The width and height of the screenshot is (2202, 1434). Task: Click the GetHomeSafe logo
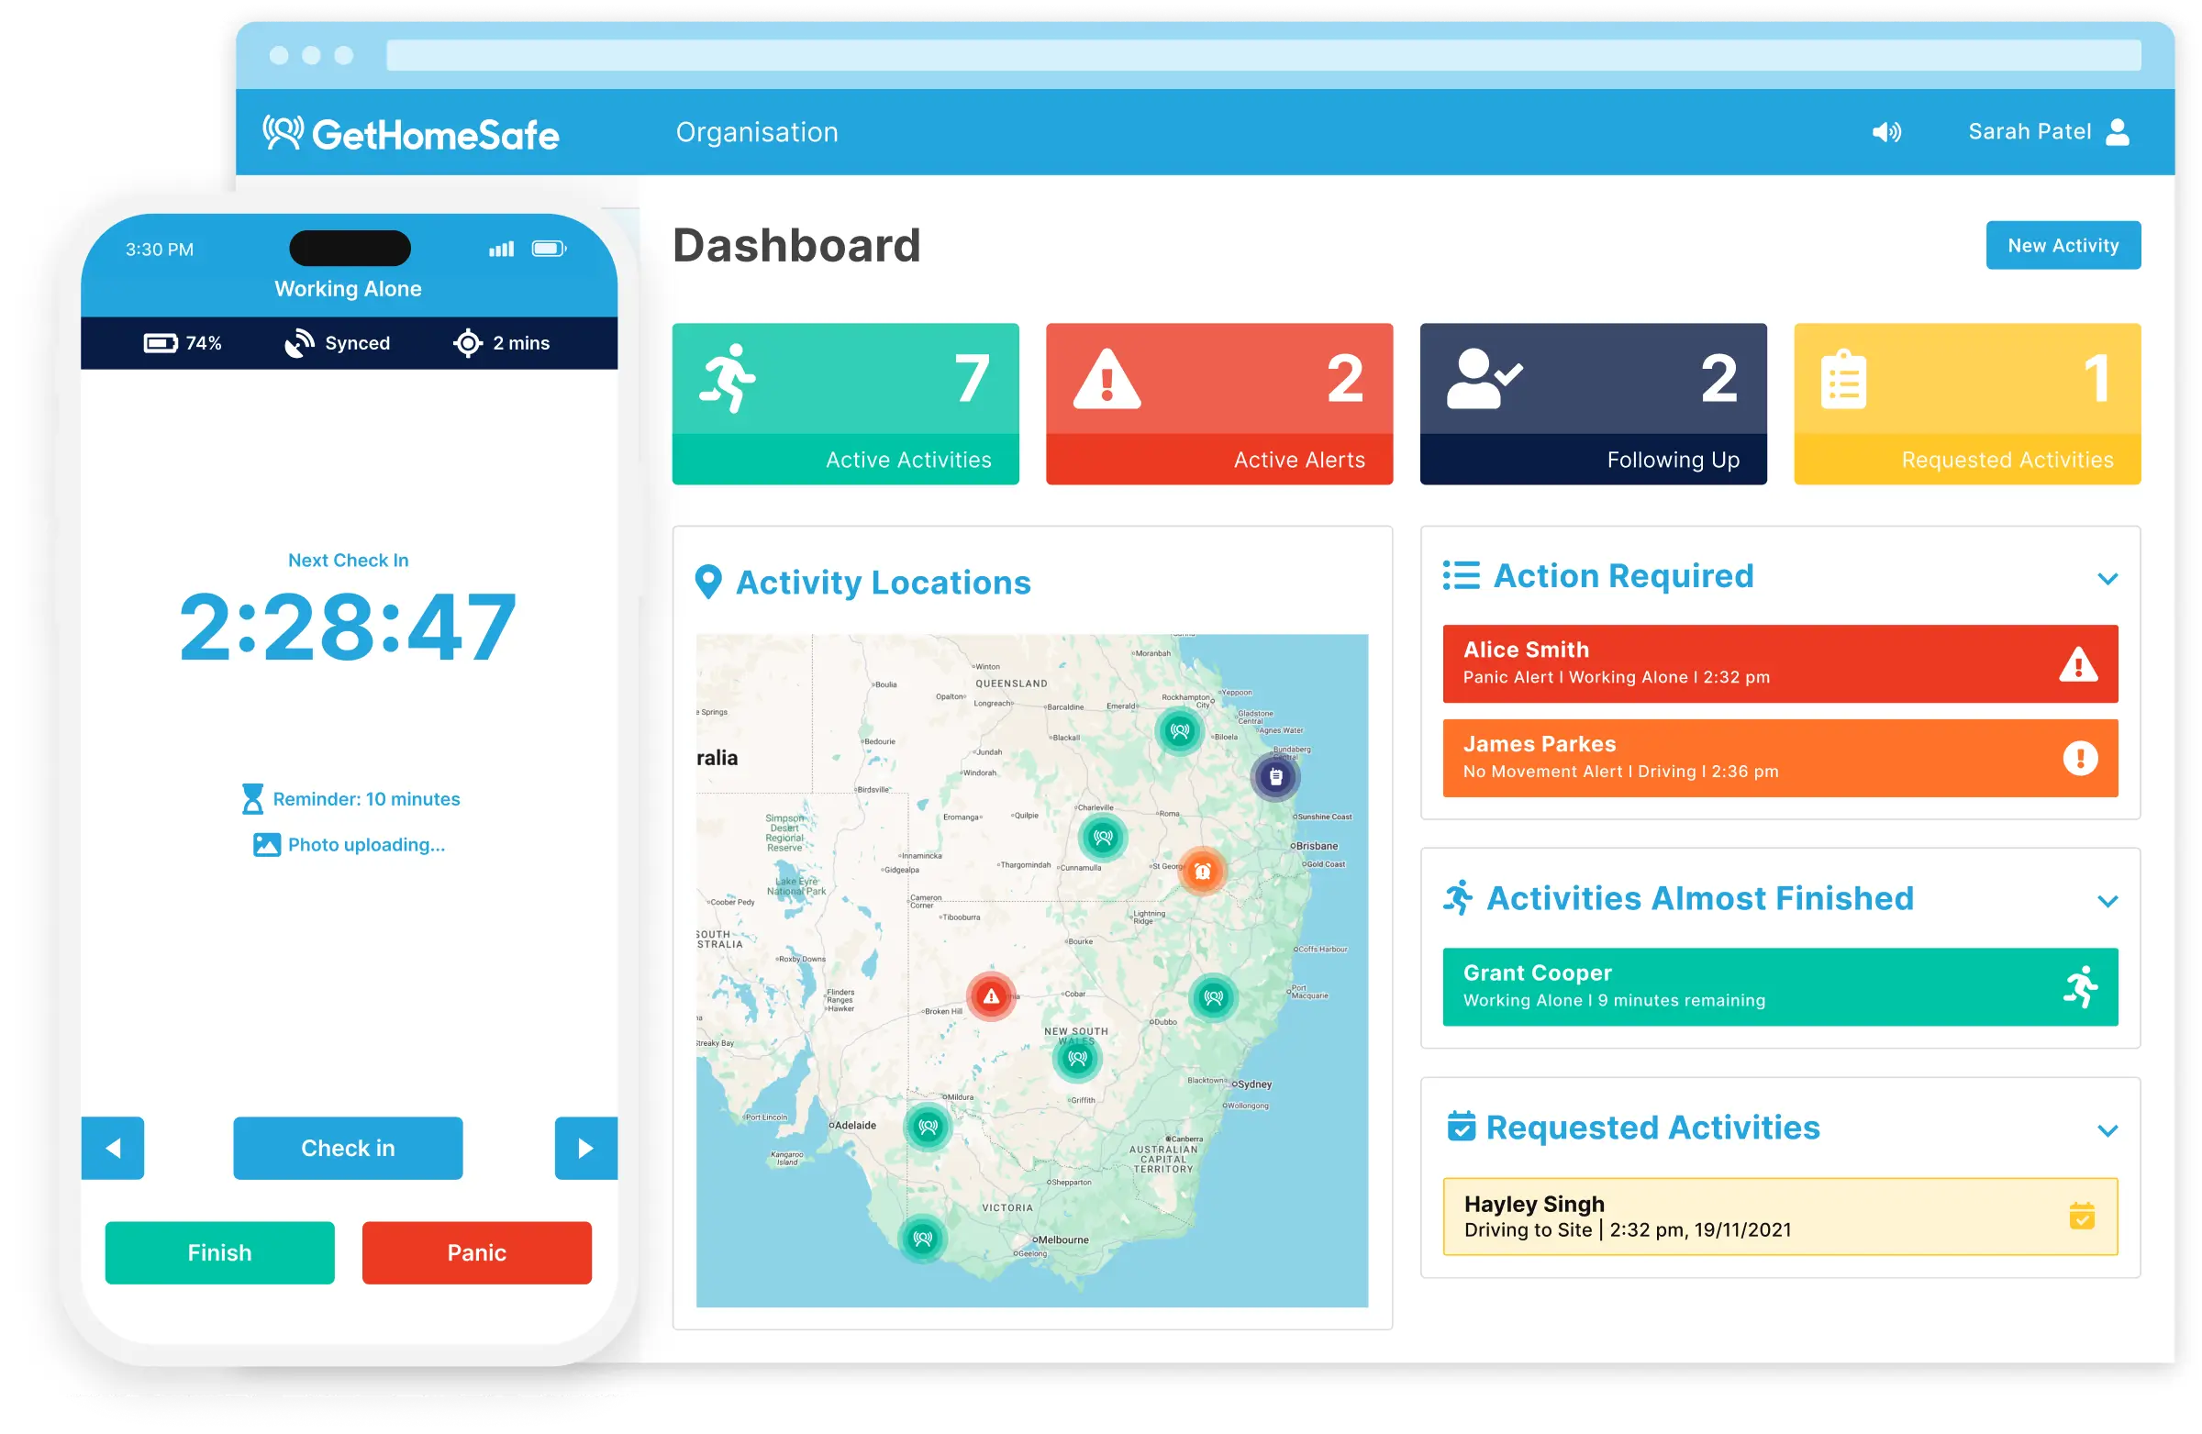(411, 134)
